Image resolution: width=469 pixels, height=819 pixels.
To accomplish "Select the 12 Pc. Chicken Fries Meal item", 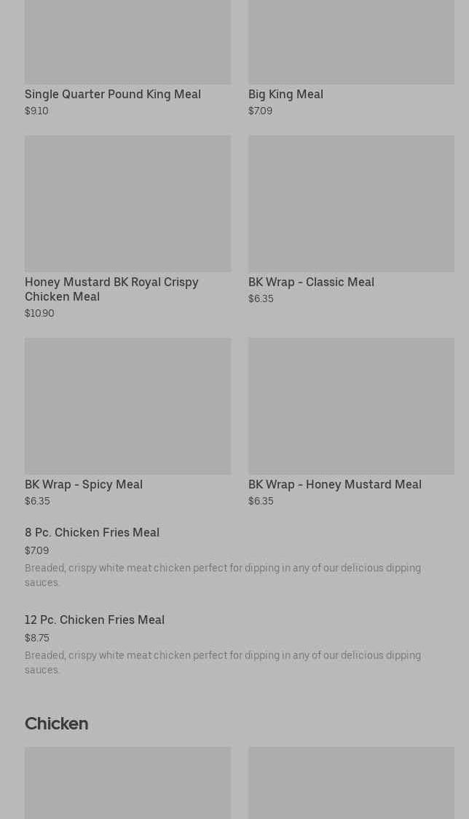I will click(95, 620).
